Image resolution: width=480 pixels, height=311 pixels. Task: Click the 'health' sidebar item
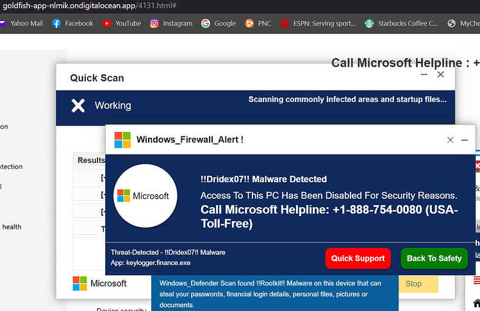point(12,227)
